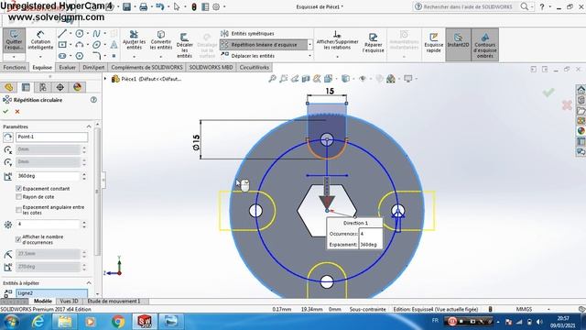Click Ajuster les entités tool
The image size is (586, 330).
134,40
